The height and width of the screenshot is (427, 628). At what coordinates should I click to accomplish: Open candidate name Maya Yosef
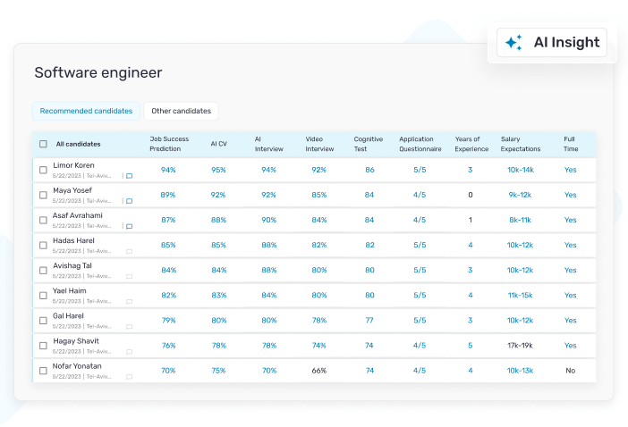coord(72,190)
